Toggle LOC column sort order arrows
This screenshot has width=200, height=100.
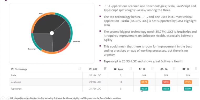click(105, 69)
